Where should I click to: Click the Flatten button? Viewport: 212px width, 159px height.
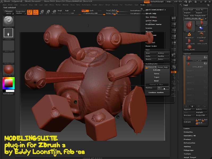(x=151, y=88)
